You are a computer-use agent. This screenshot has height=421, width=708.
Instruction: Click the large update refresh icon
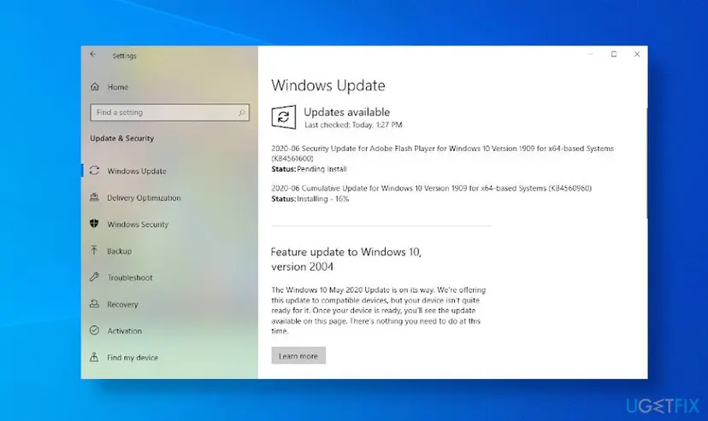(284, 117)
